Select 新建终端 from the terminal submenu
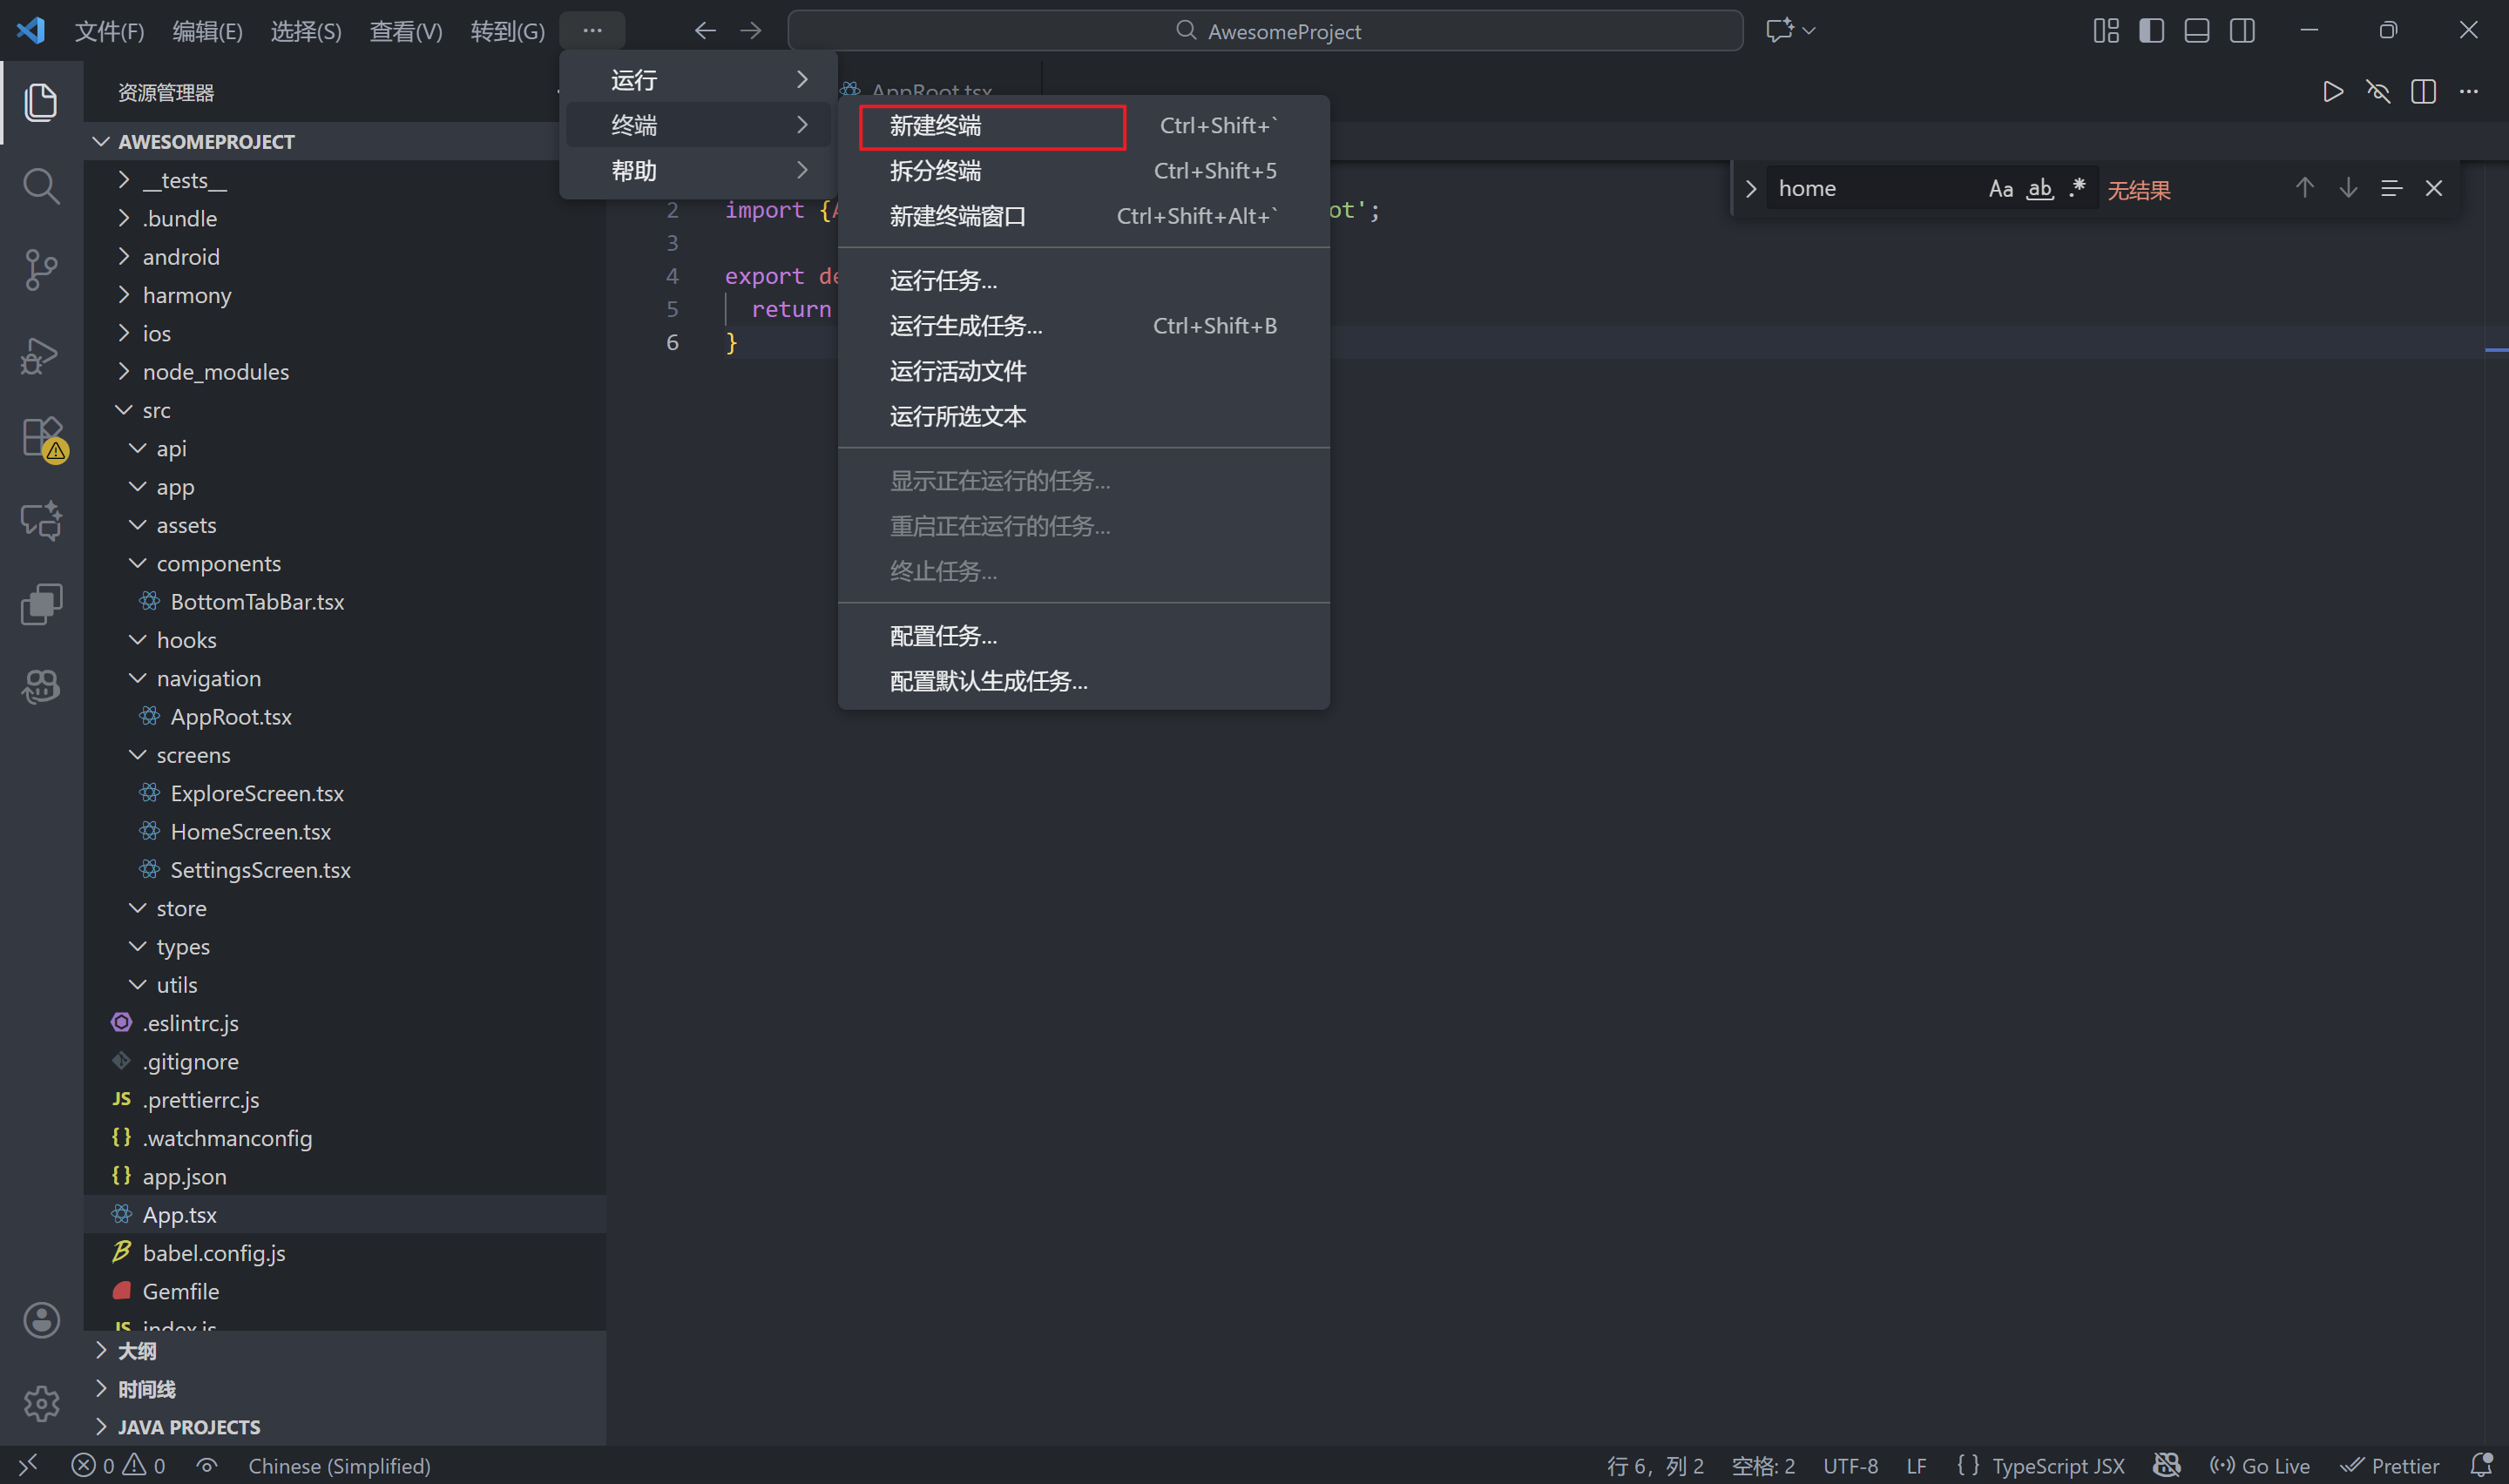The image size is (2509, 1484). (935, 126)
